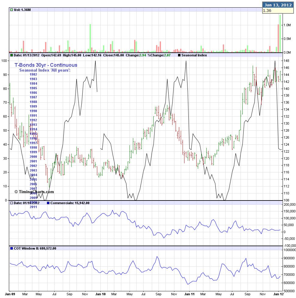296x298 pixels.
Task: Click the white Date legend square in Commercials panel
Action: [12, 203]
